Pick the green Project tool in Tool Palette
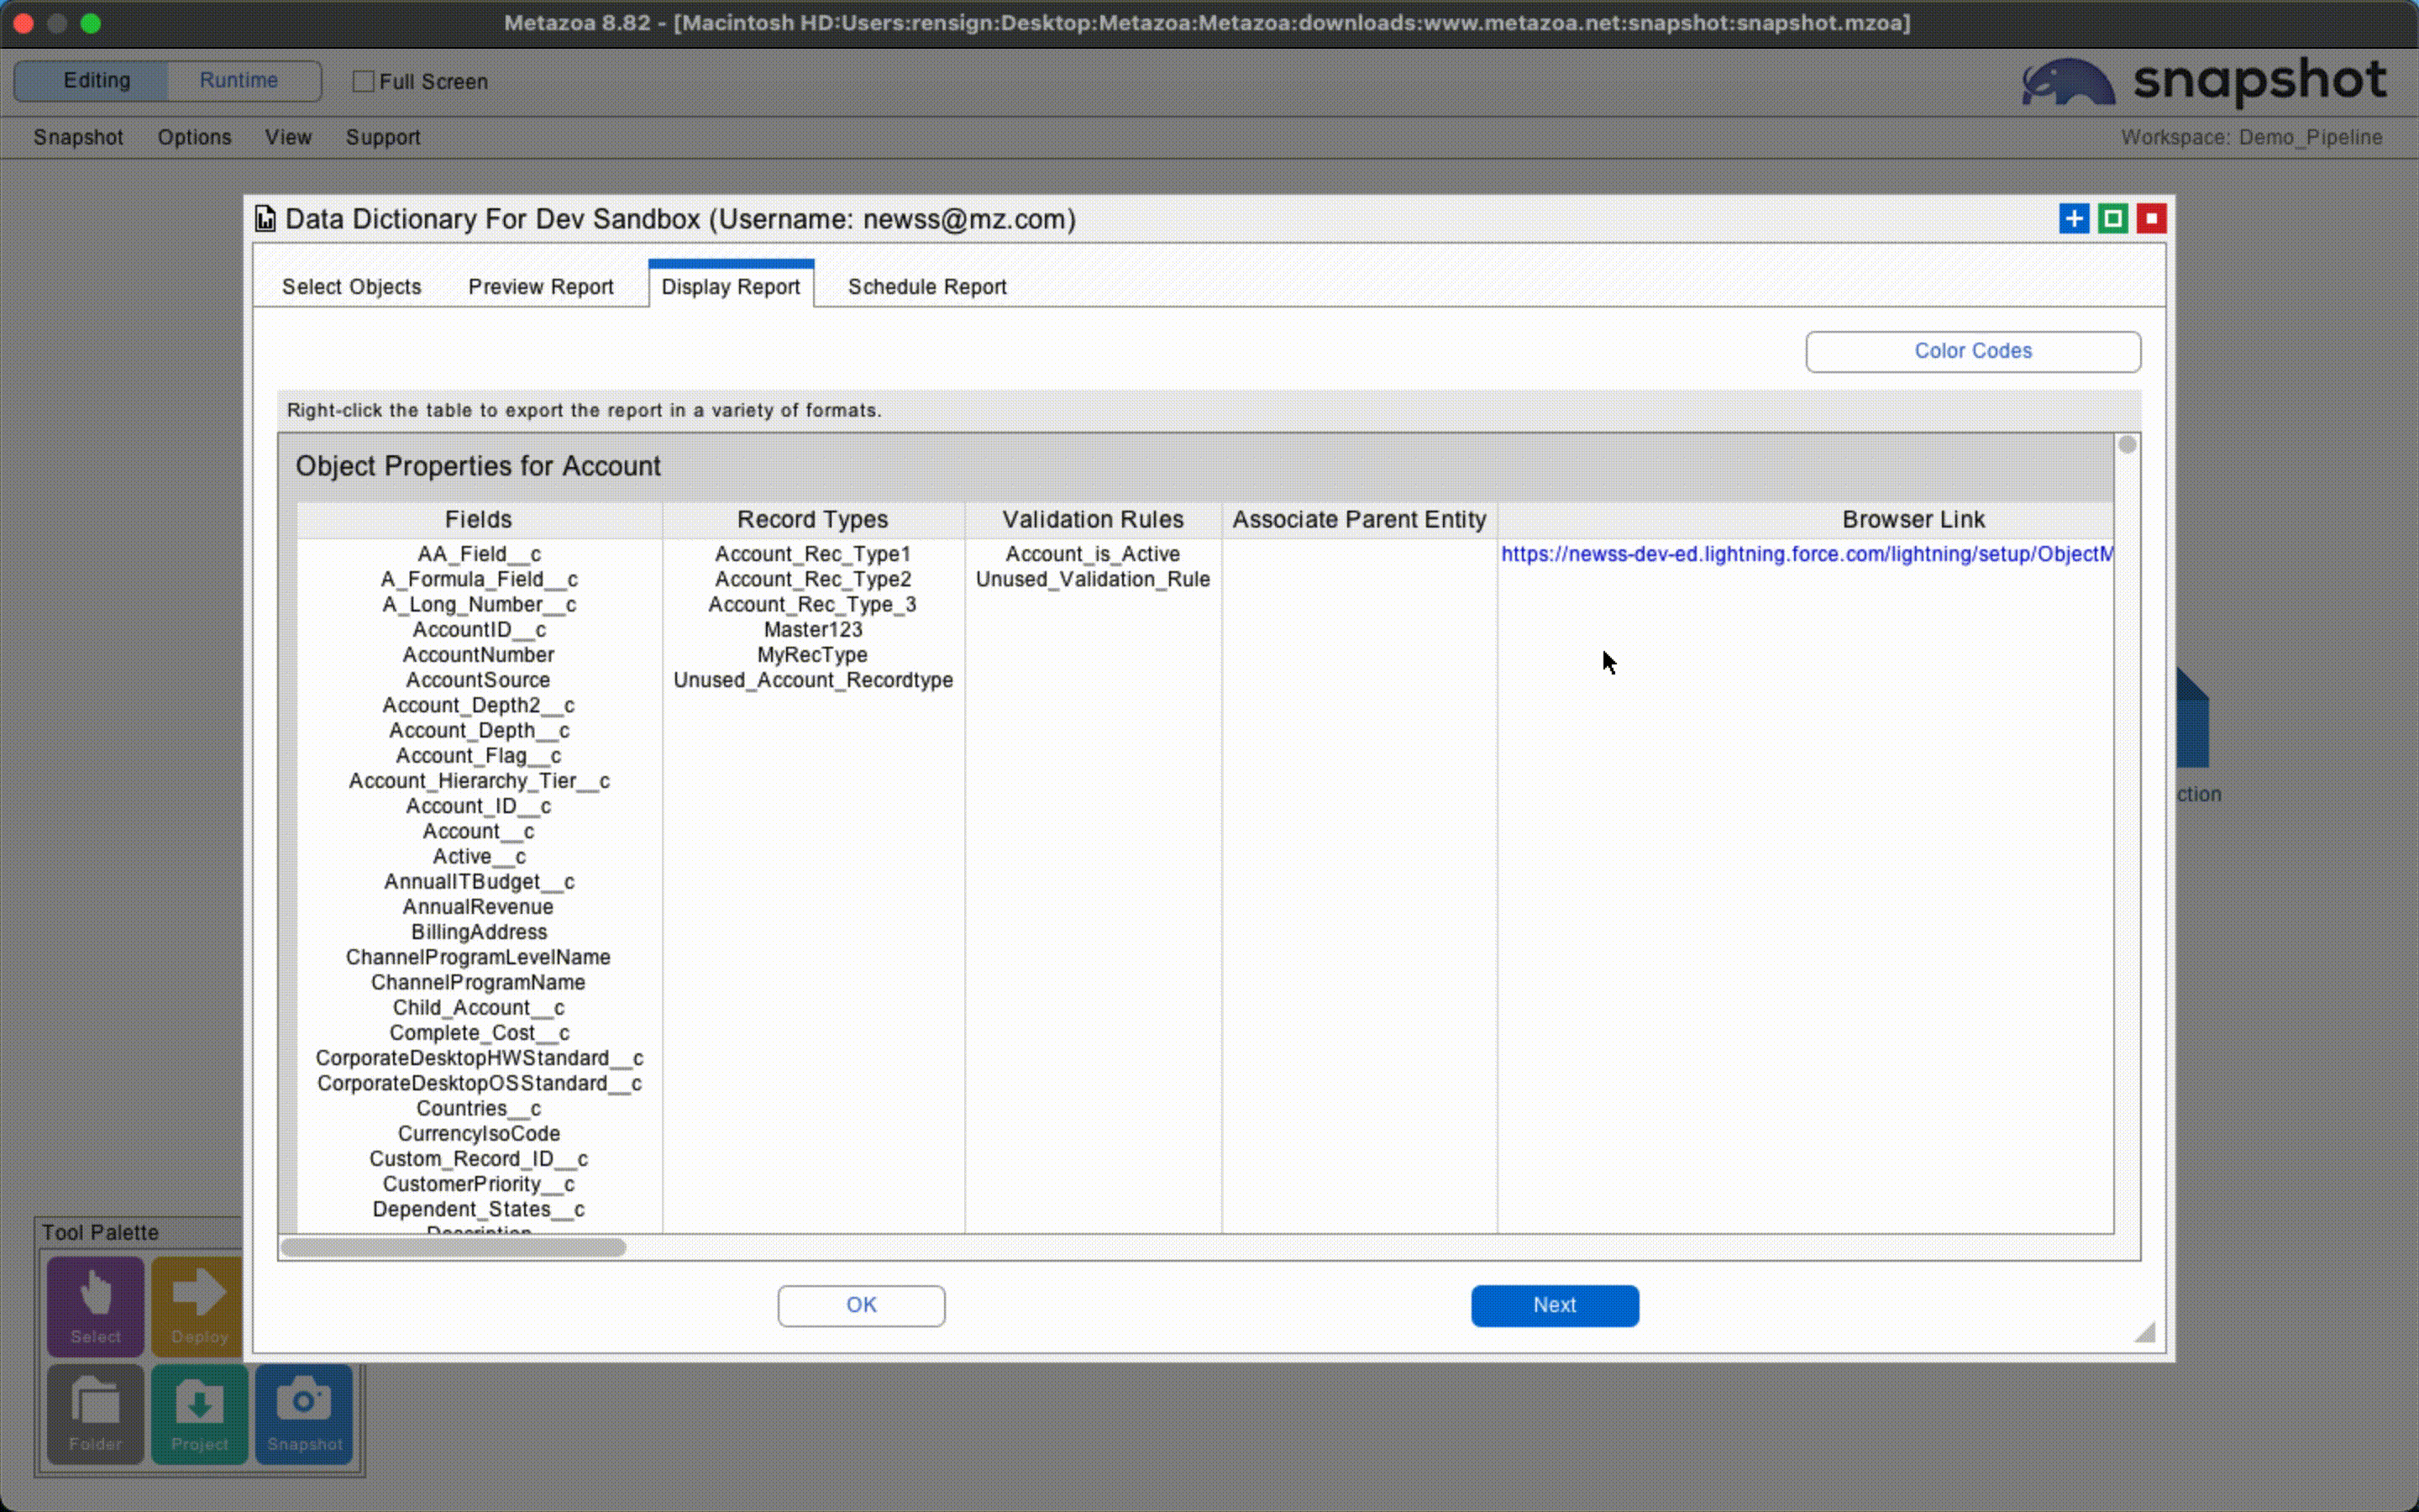This screenshot has width=2419, height=1512. click(x=200, y=1414)
